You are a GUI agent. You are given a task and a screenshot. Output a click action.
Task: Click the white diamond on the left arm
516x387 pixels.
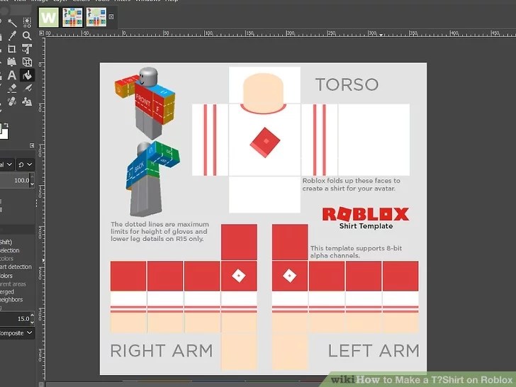(290, 276)
